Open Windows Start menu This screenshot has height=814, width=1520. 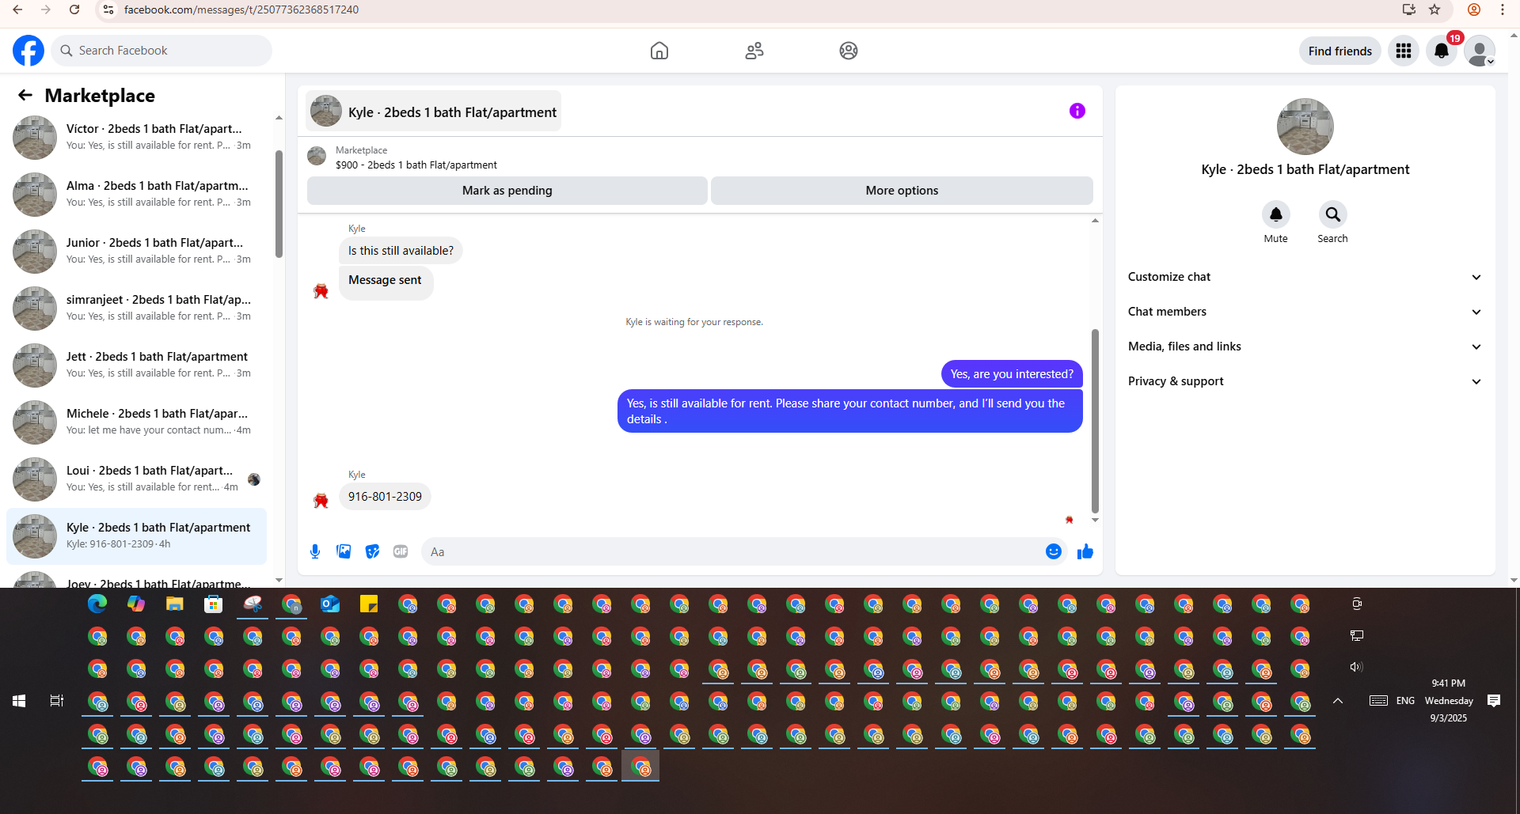[x=19, y=701]
